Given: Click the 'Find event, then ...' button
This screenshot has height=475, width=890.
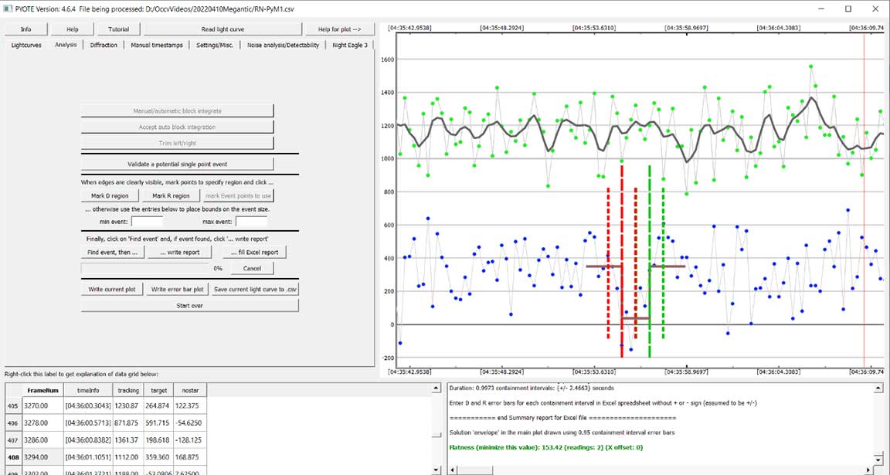Looking at the screenshot, I should pyautogui.click(x=112, y=252).
